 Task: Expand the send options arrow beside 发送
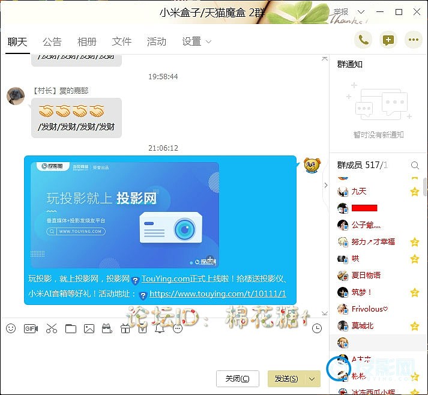(x=312, y=379)
